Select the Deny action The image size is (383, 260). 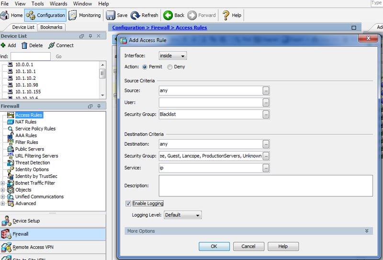(169, 67)
